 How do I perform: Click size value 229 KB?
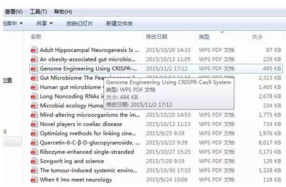[272, 59]
